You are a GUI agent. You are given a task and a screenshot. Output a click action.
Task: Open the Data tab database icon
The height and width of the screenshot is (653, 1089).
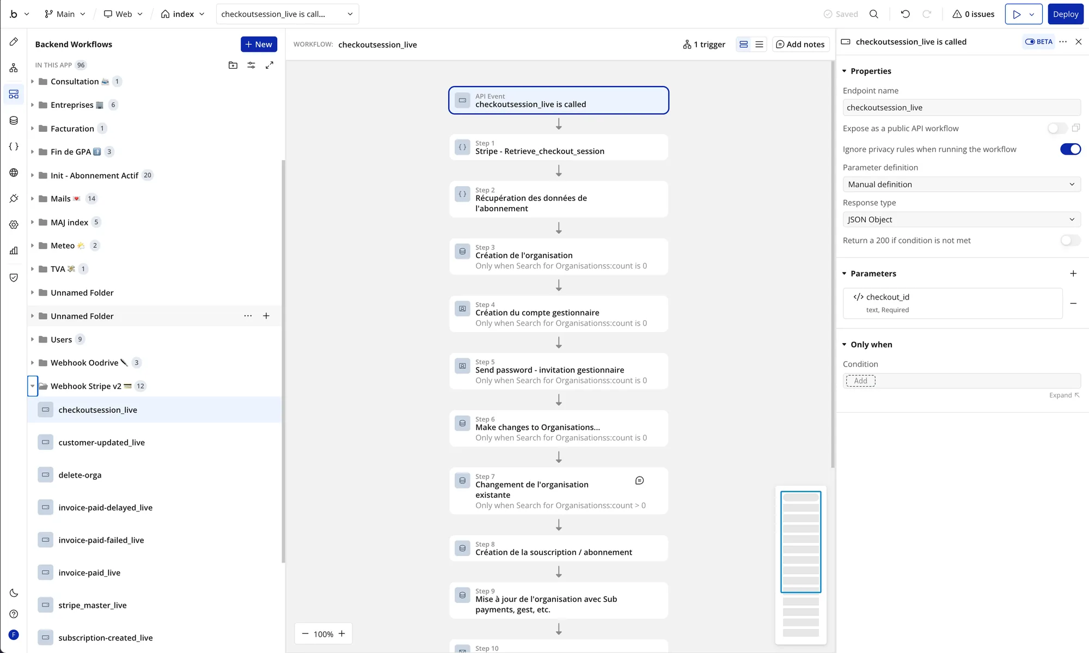click(x=14, y=120)
